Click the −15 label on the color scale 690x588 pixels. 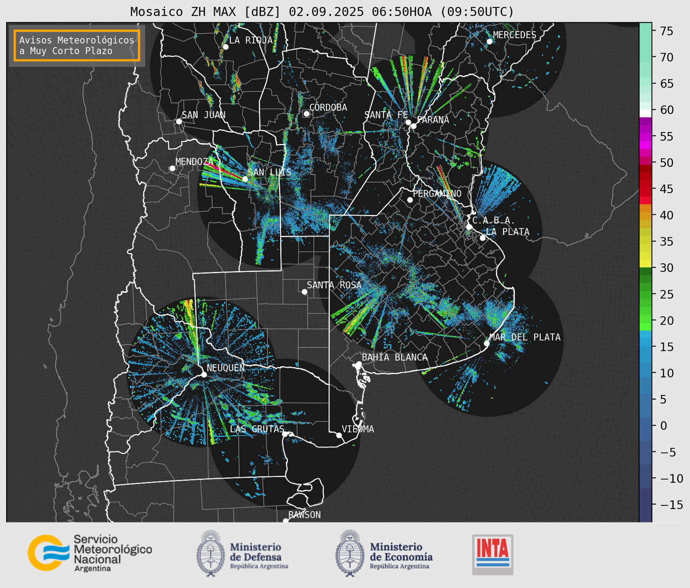(671, 505)
